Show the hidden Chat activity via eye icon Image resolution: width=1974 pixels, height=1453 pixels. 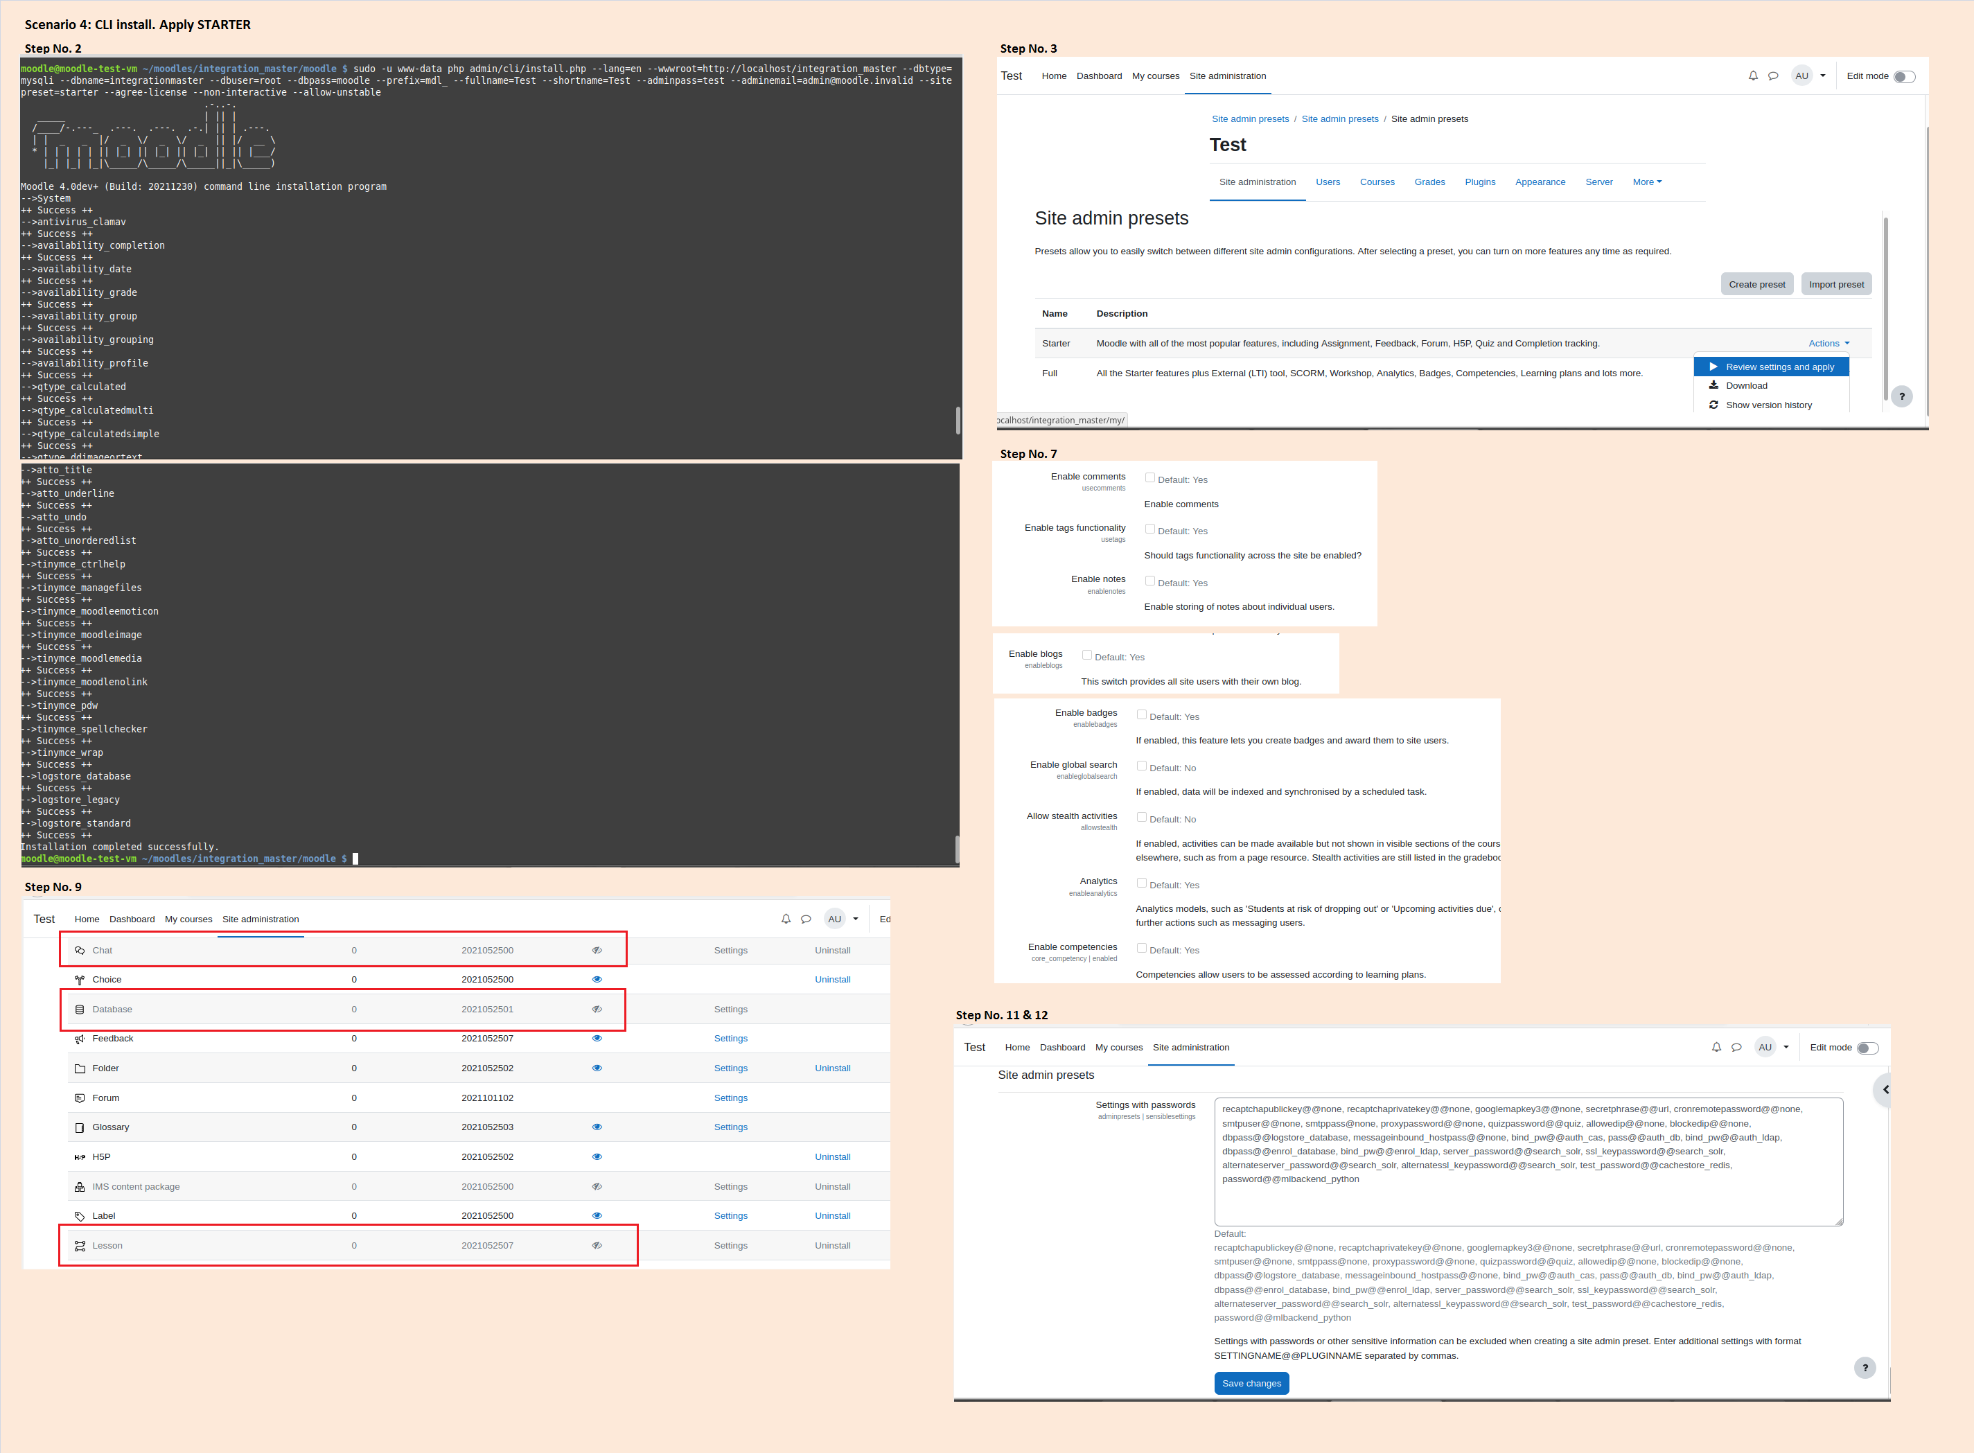597,951
